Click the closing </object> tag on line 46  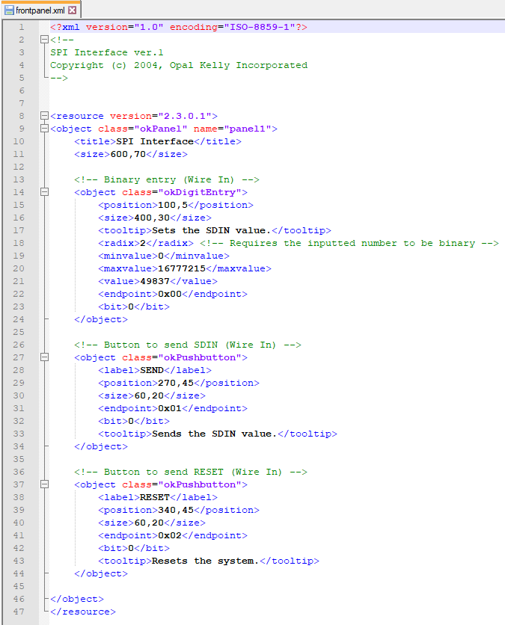point(77,599)
